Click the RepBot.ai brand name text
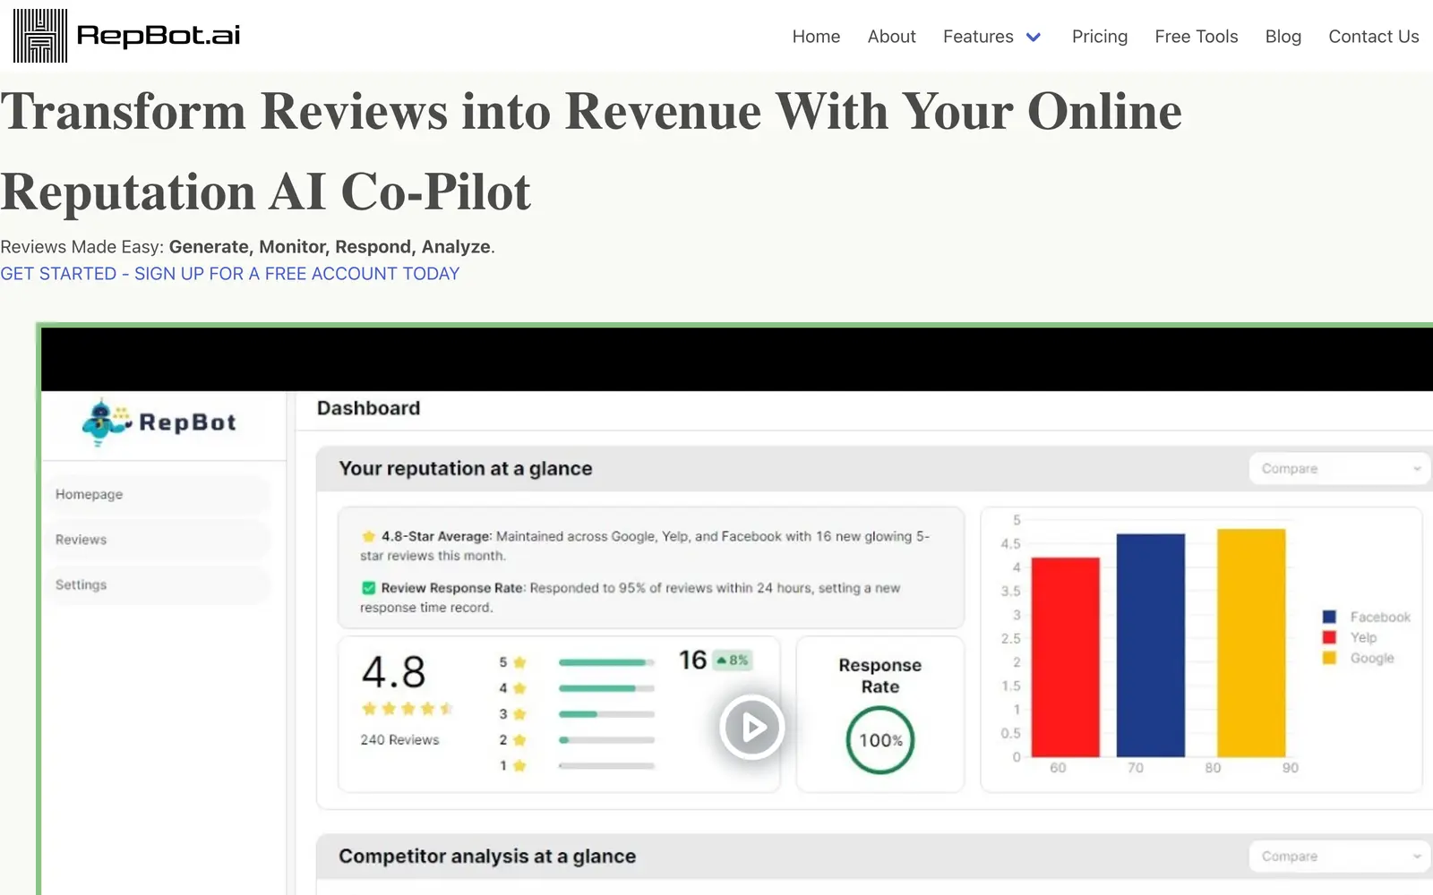 (x=159, y=36)
